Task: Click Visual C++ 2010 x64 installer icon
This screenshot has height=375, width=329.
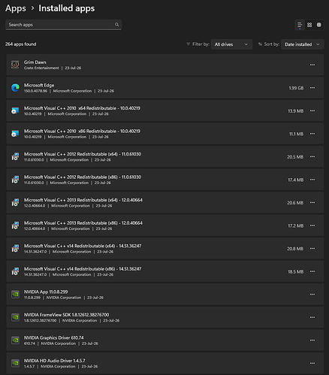Action: coord(15,110)
